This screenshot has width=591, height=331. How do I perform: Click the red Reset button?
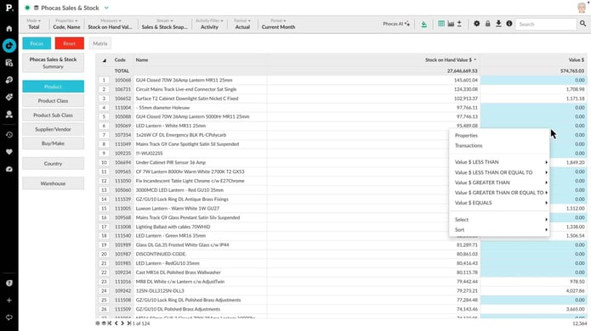(70, 43)
